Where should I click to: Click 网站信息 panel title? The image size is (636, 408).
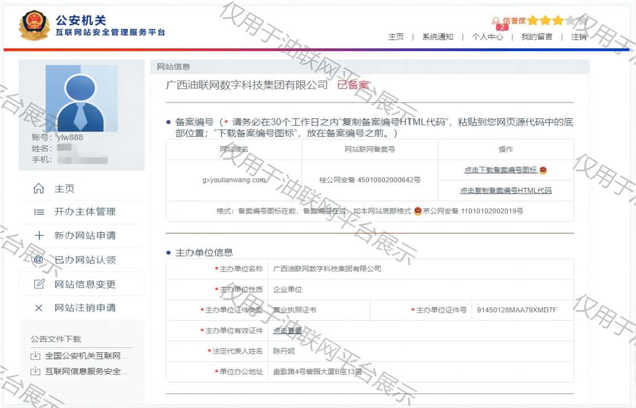173,66
